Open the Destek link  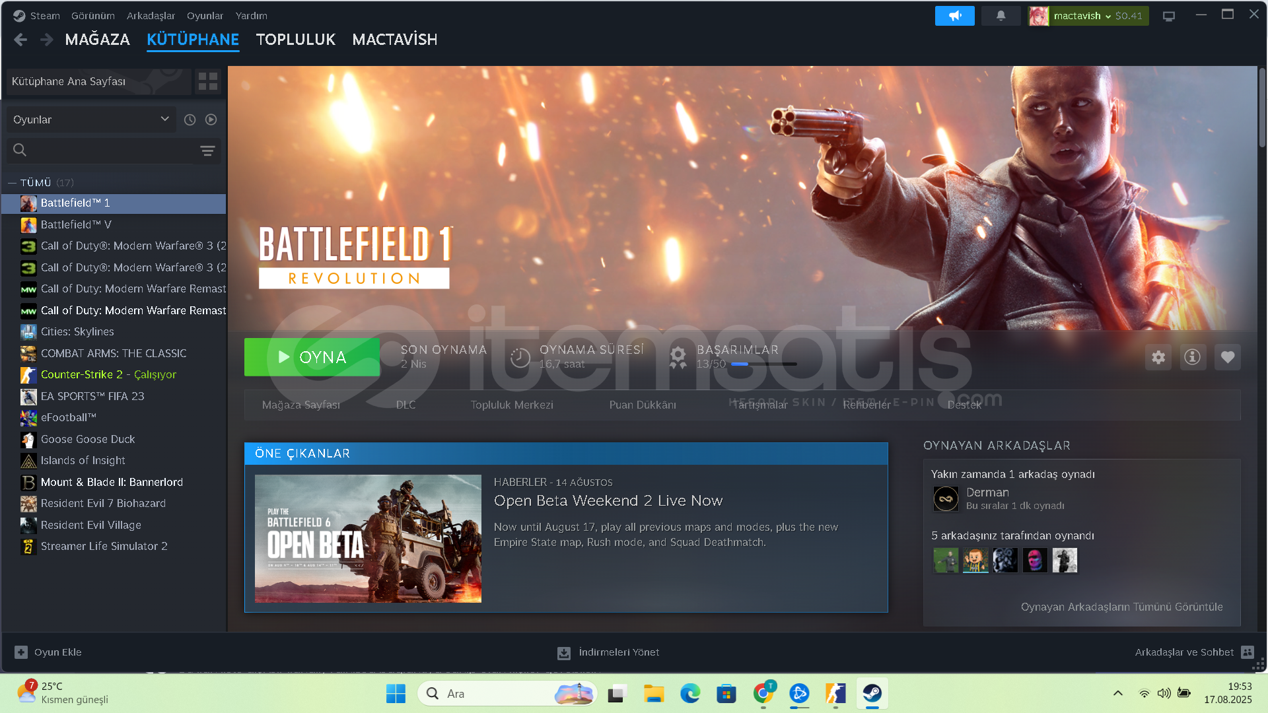(964, 405)
